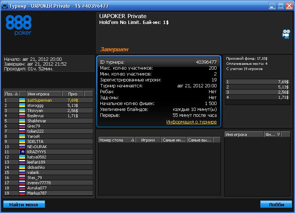Click third place payout row 2,56$
This screenshot has height=213, width=295.
[x=257, y=92]
